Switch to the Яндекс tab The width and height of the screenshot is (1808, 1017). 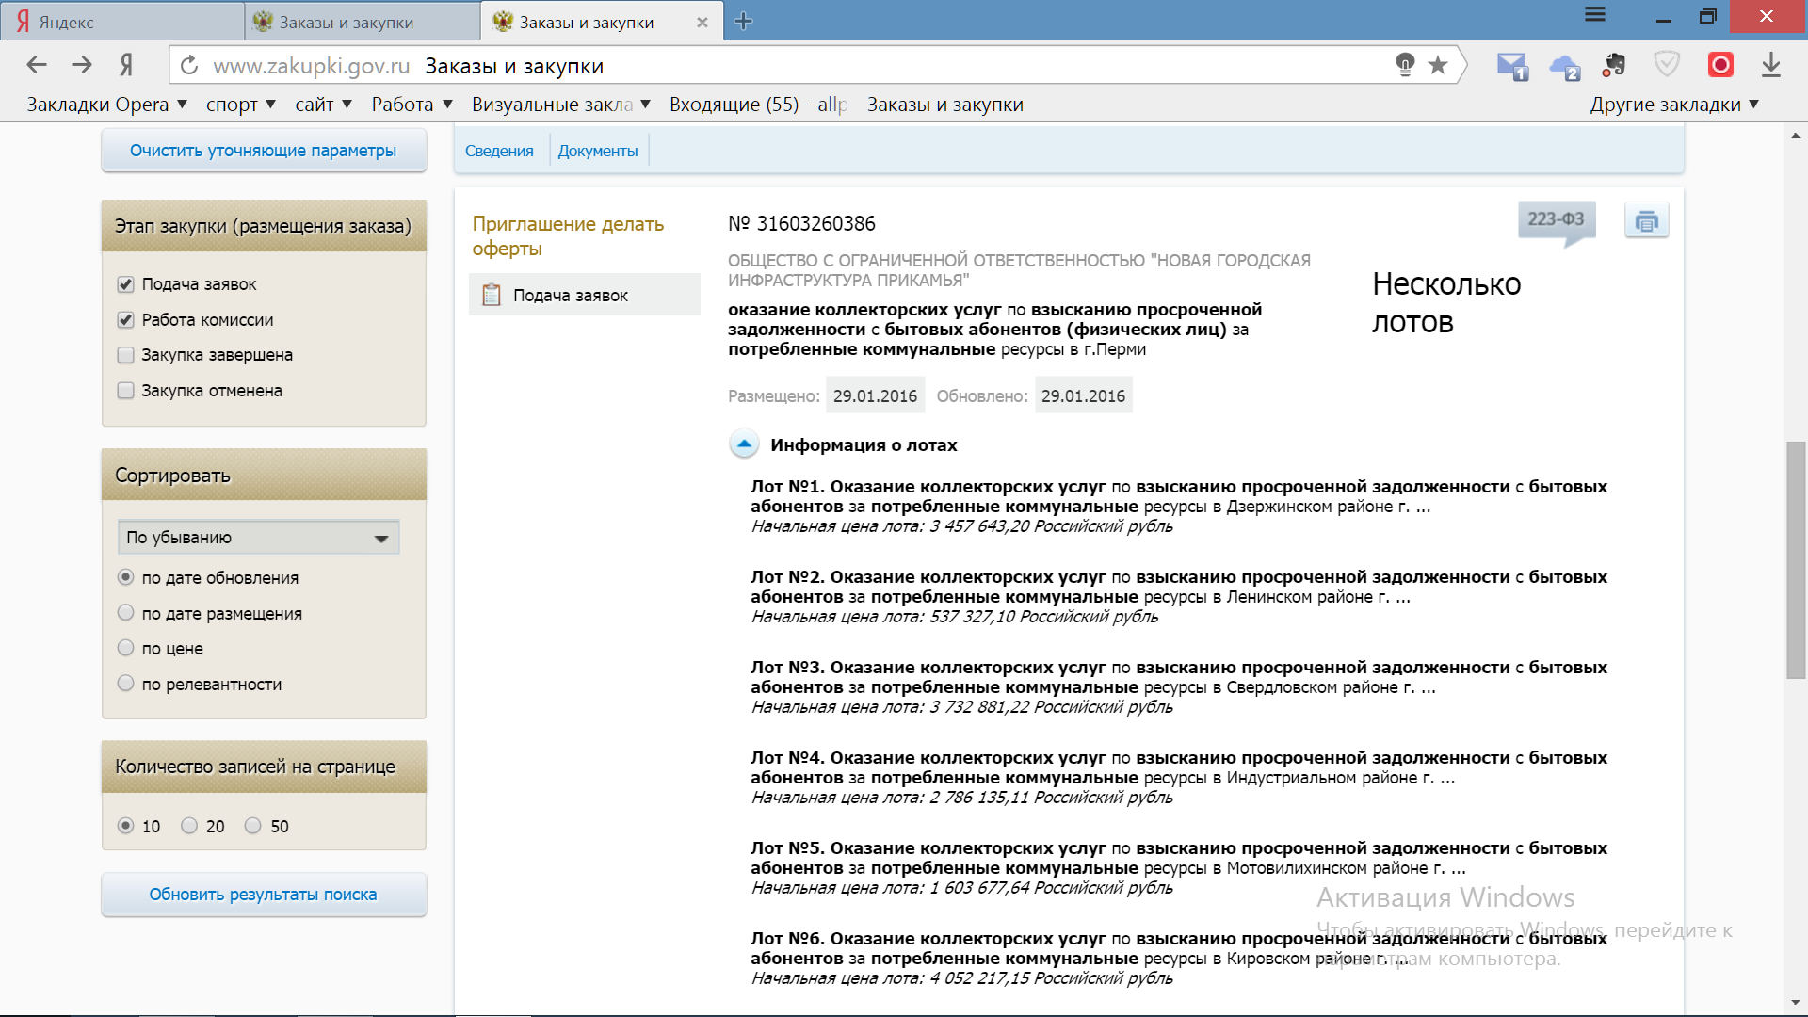[122, 22]
